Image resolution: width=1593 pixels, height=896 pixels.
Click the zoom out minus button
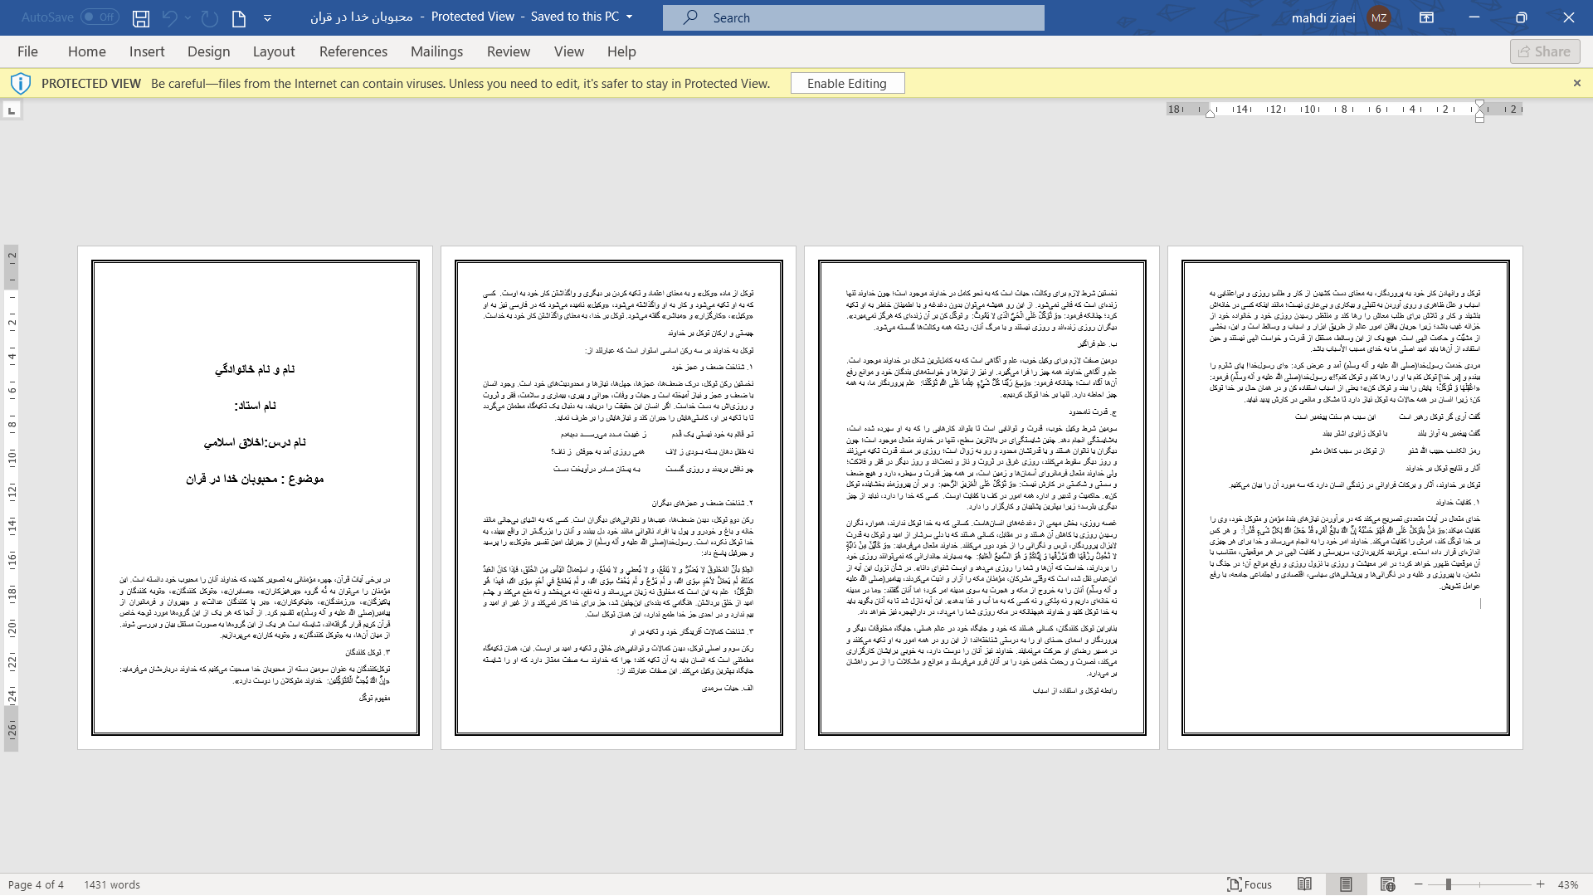click(x=1419, y=884)
